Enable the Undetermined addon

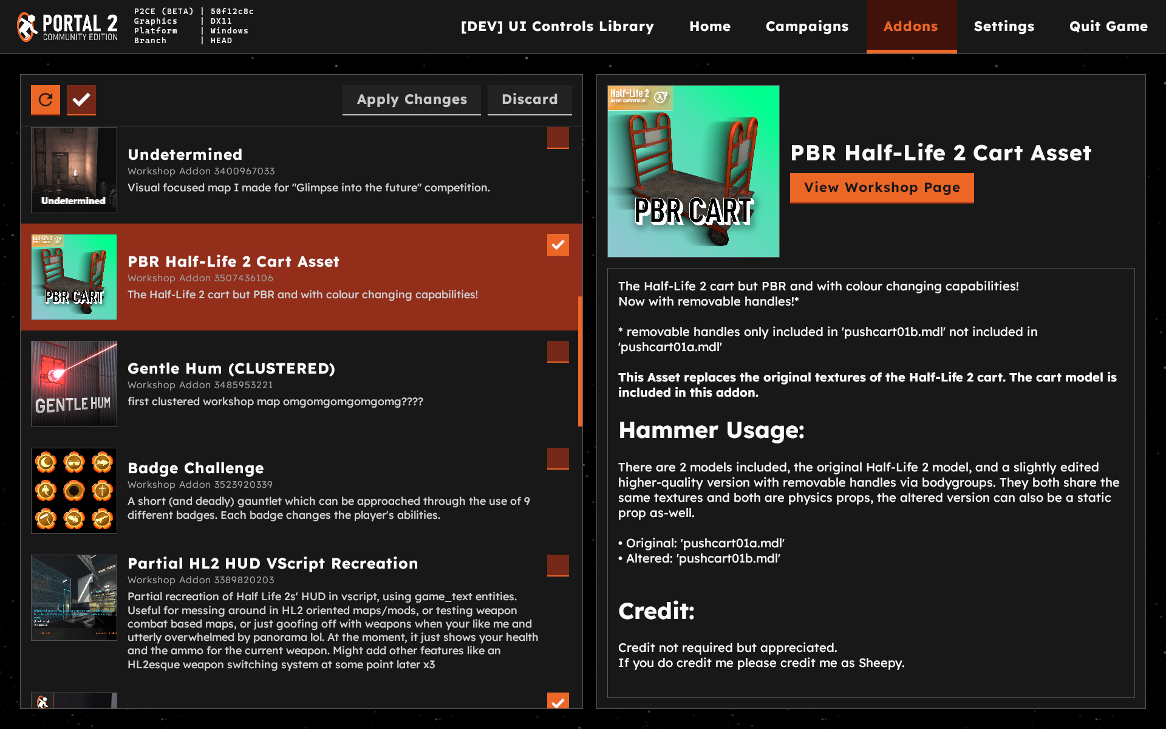(x=557, y=138)
